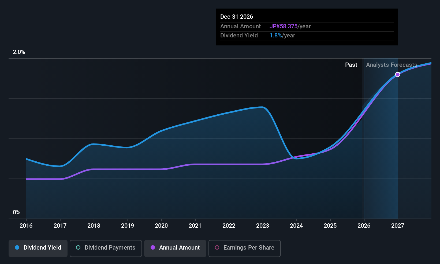Click the Analysts Forecasts label
The width and height of the screenshot is (440, 264).
click(391, 65)
